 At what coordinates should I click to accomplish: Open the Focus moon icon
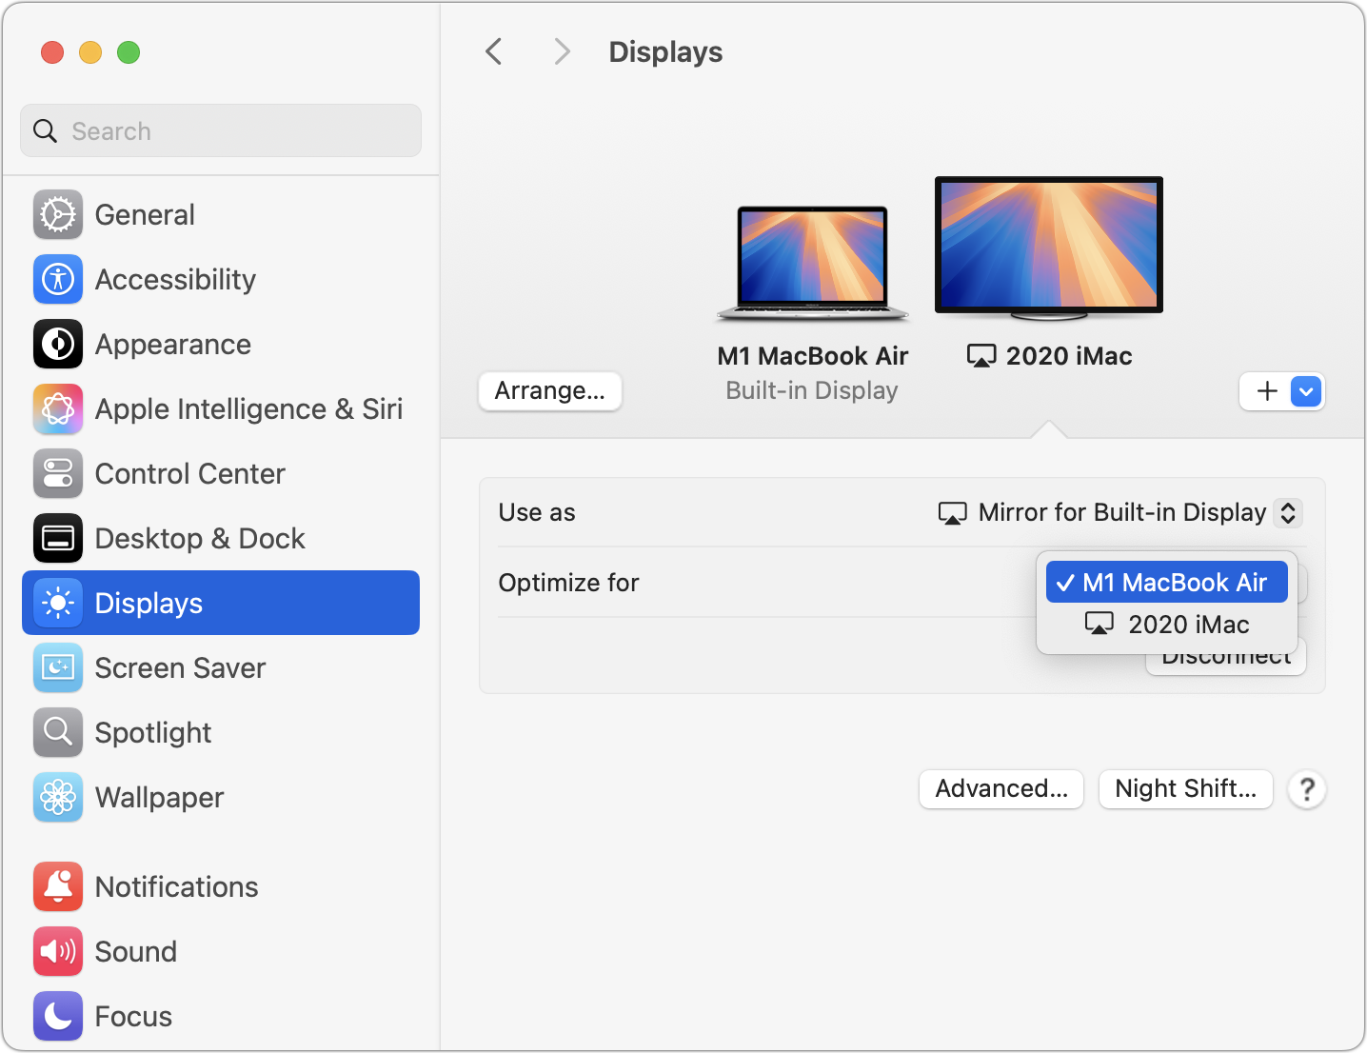58,1016
